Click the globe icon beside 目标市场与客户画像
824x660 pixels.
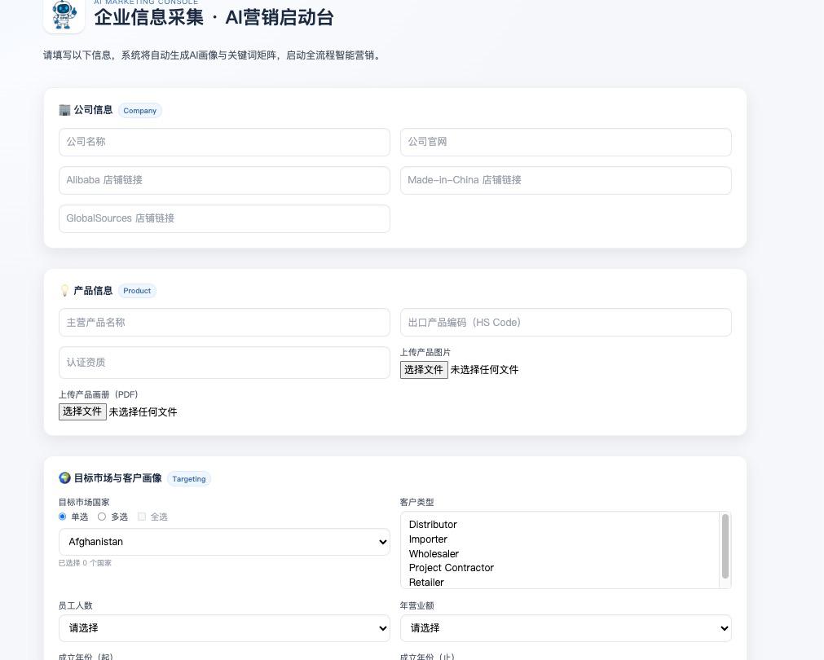click(64, 478)
